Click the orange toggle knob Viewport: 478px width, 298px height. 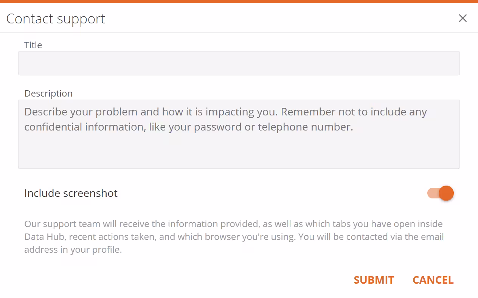446,193
